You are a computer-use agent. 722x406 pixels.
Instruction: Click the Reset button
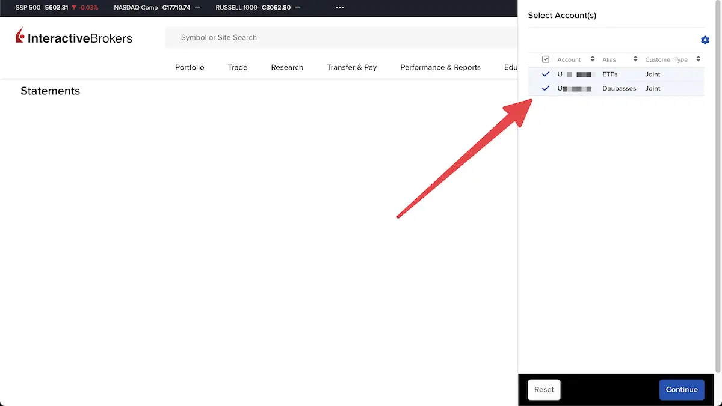(x=544, y=390)
